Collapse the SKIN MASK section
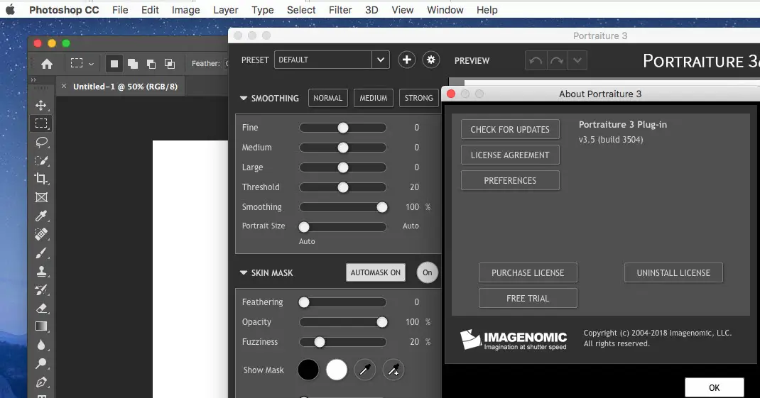This screenshot has height=398, width=760. point(244,272)
